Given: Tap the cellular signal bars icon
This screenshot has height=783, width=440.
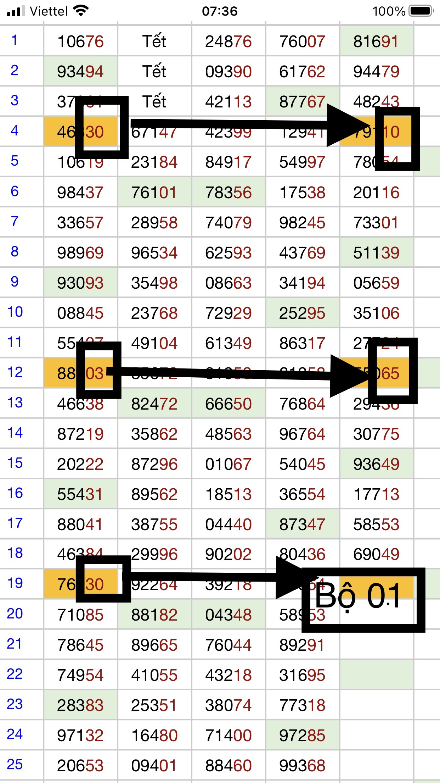Looking at the screenshot, I should [x=16, y=11].
